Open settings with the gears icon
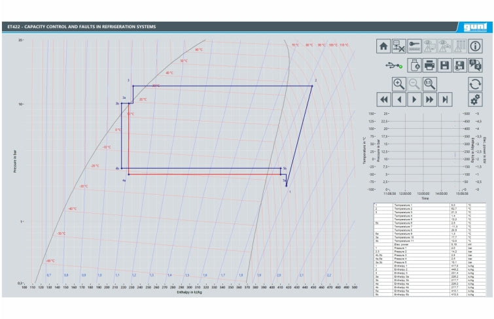Screen dimensions: 494x319 475,99
